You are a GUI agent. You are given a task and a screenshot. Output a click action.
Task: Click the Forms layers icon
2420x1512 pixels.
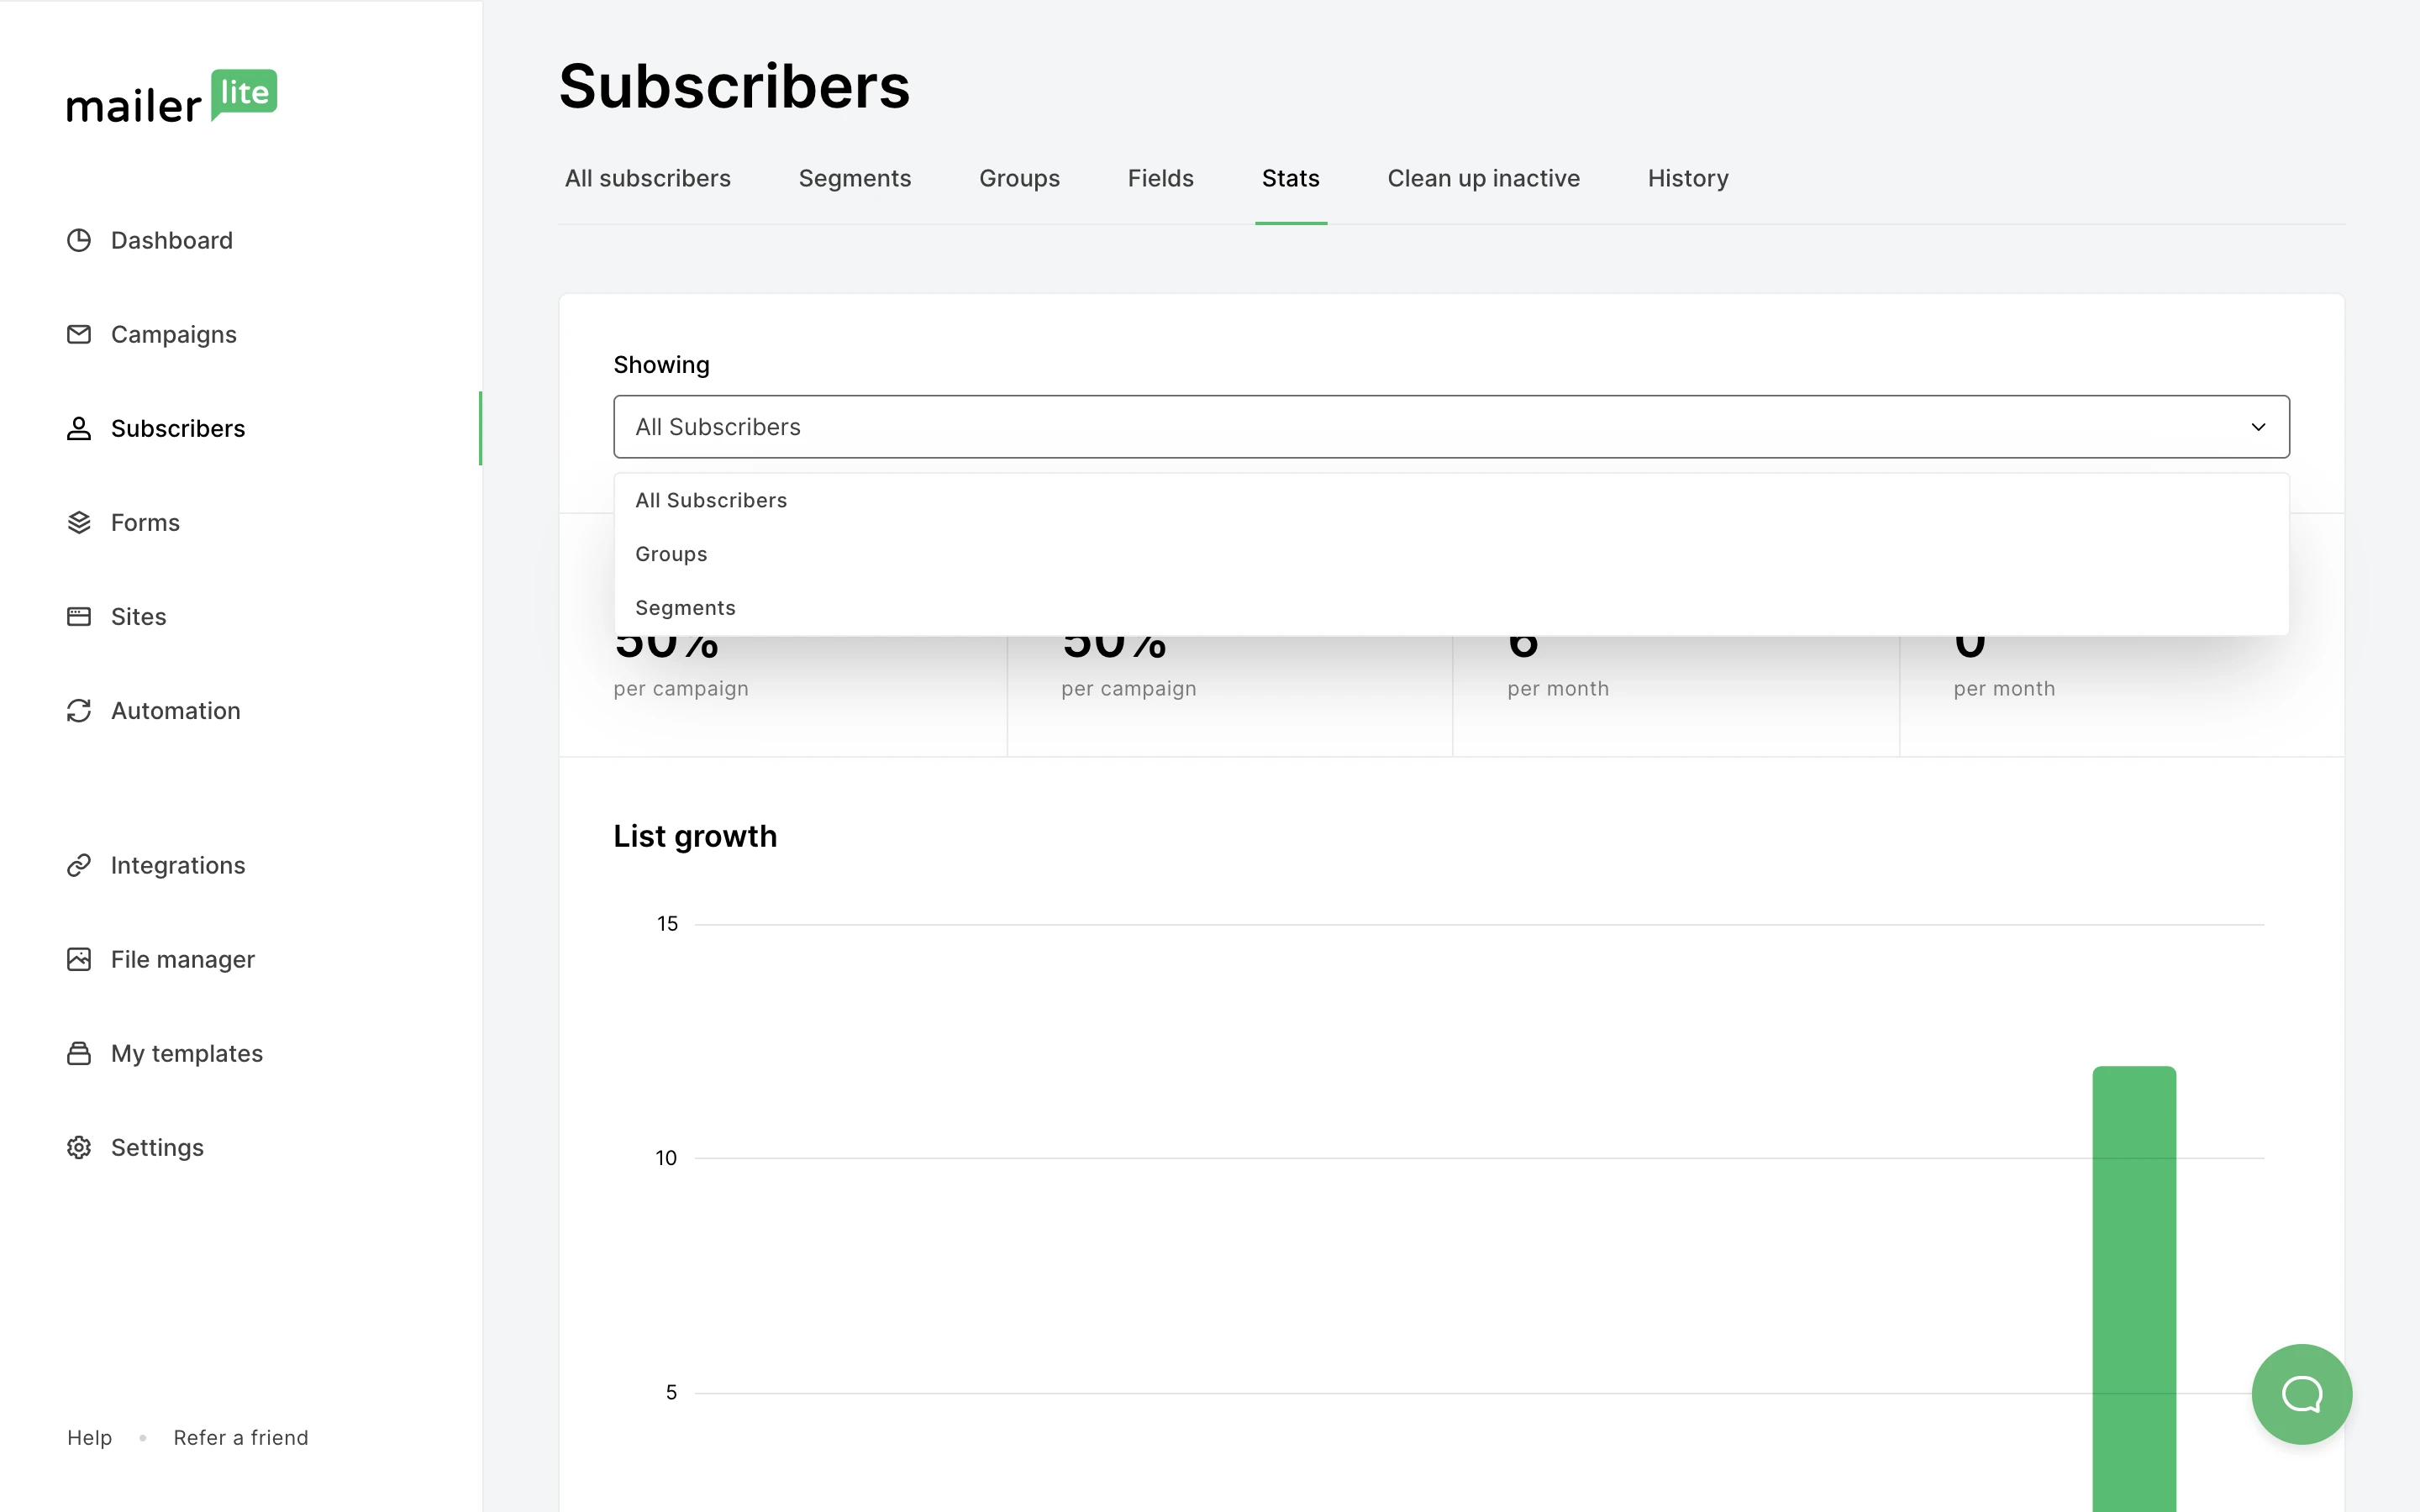tap(79, 522)
